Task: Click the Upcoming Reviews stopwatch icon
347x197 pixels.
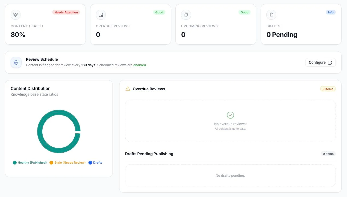Action: point(186,15)
